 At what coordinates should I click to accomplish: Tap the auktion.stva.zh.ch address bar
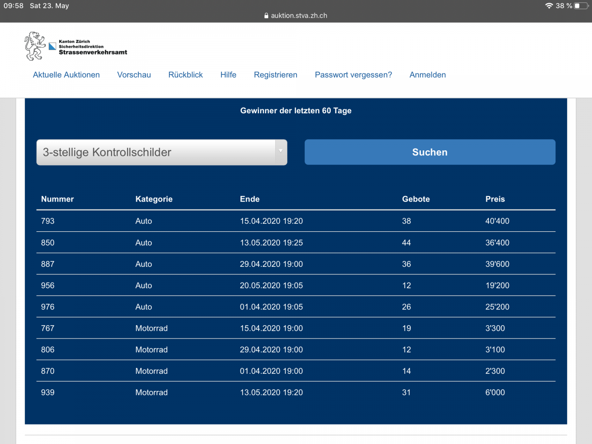click(299, 16)
